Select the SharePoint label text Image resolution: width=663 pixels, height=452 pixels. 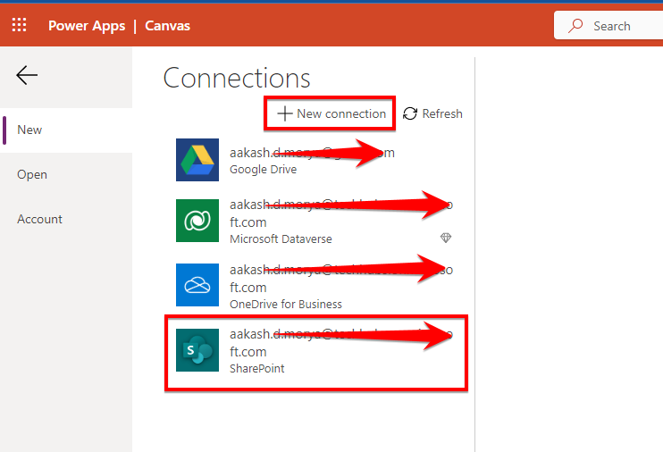pyautogui.click(x=257, y=368)
